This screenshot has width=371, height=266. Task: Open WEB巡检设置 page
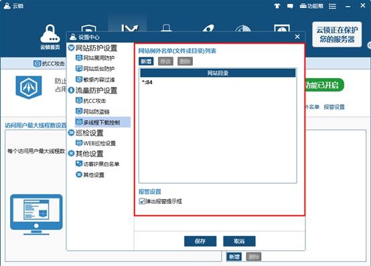point(96,143)
